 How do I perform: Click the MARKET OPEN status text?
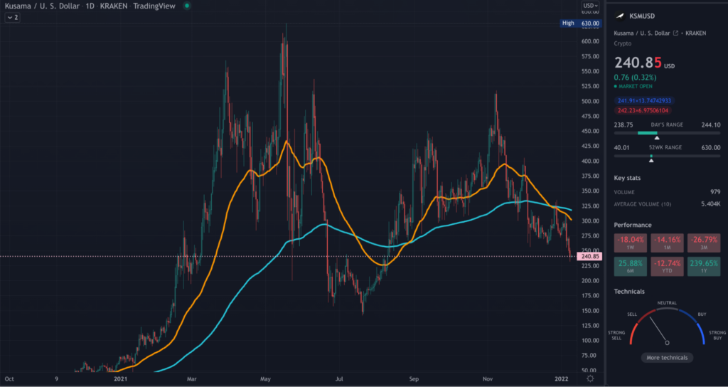click(x=635, y=86)
